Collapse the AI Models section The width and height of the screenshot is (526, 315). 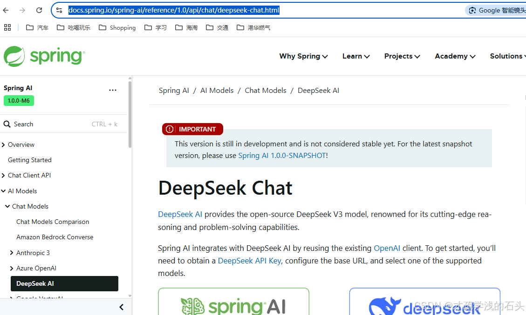tap(3, 191)
